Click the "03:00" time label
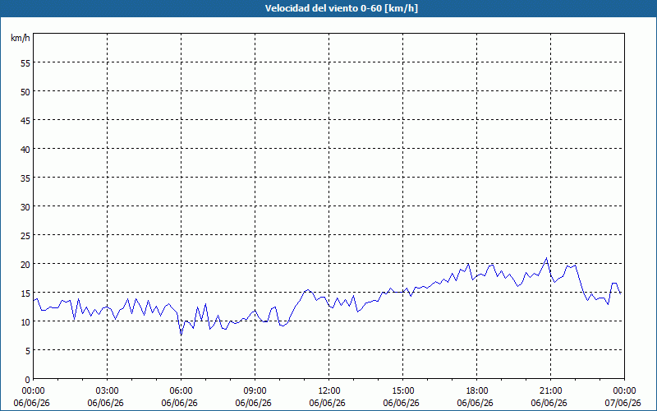 (x=108, y=391)
